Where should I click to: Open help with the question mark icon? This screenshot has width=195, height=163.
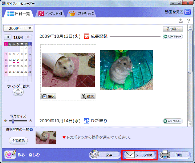(x=188, y=21)
